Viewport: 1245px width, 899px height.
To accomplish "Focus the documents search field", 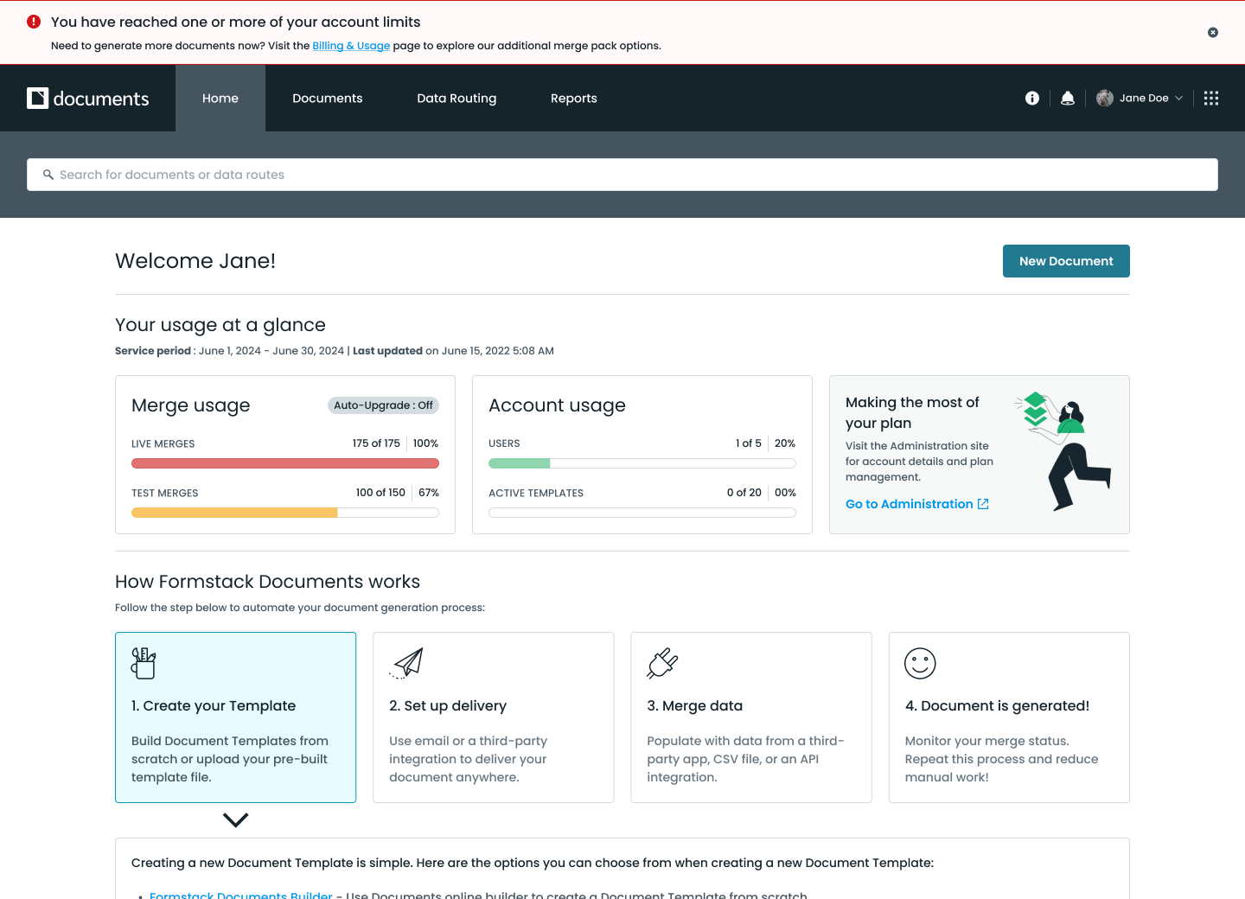I will [622, 175].
